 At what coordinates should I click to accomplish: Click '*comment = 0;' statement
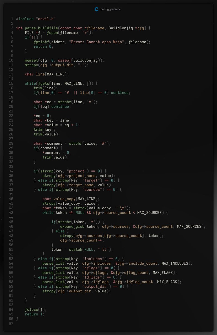[57, 153]
